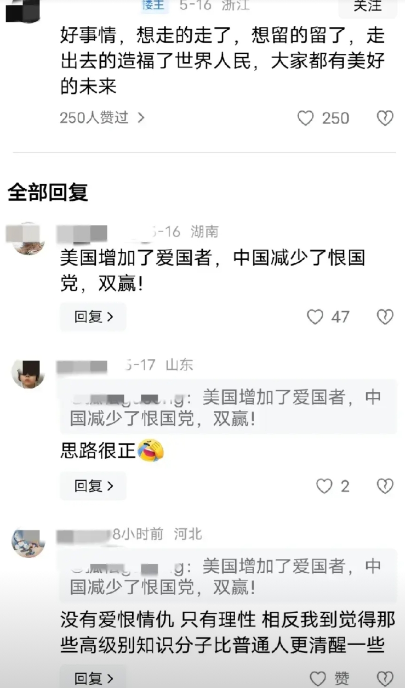Dislike the top comment with broken heart
The width and height of the screenshot is (405, 688).
(385, 118)
